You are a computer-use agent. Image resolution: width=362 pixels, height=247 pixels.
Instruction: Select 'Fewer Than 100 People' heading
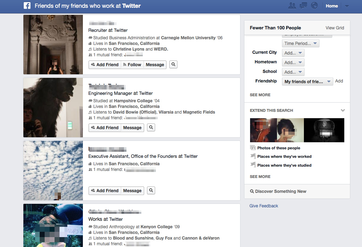276,28
